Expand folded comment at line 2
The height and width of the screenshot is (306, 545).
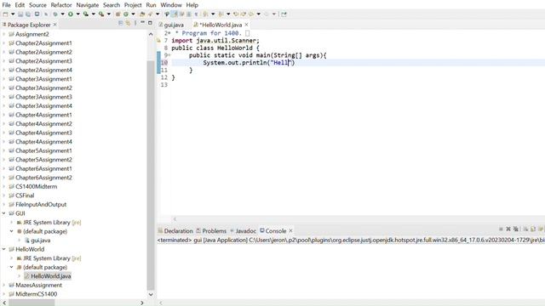(169, 33)
